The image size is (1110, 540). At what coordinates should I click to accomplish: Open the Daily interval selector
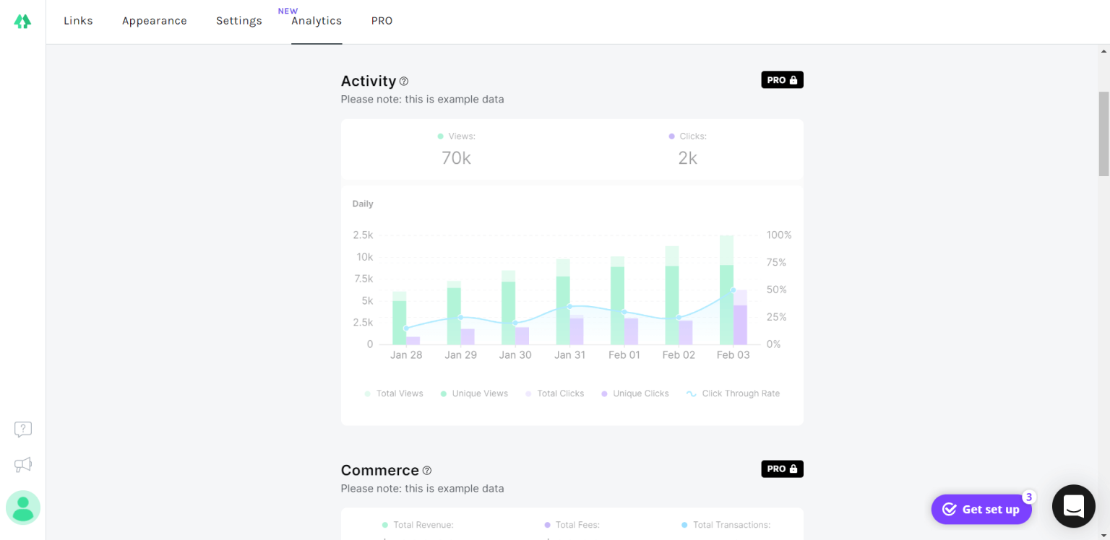(363, 204)
